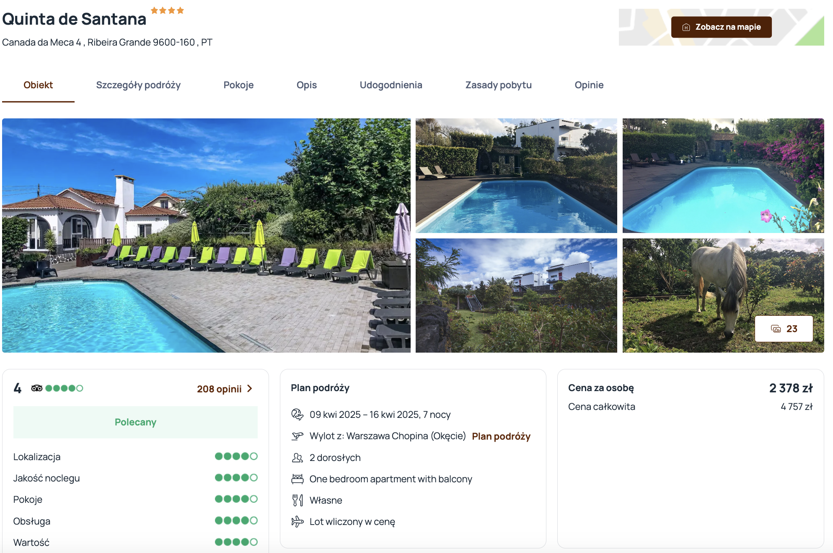833x553 pixels.
Task: Click the cutlery icon next to Własne
Action: (297, 500)
